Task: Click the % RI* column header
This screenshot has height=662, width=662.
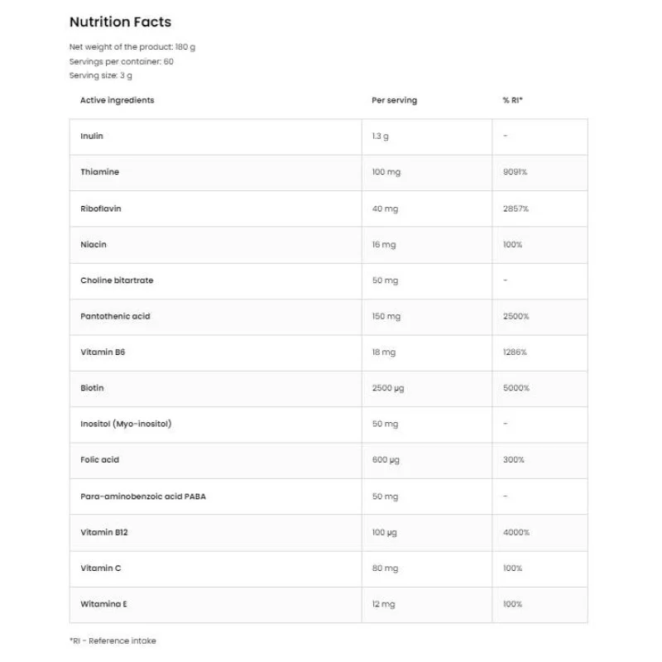Action: click(513, 100)
